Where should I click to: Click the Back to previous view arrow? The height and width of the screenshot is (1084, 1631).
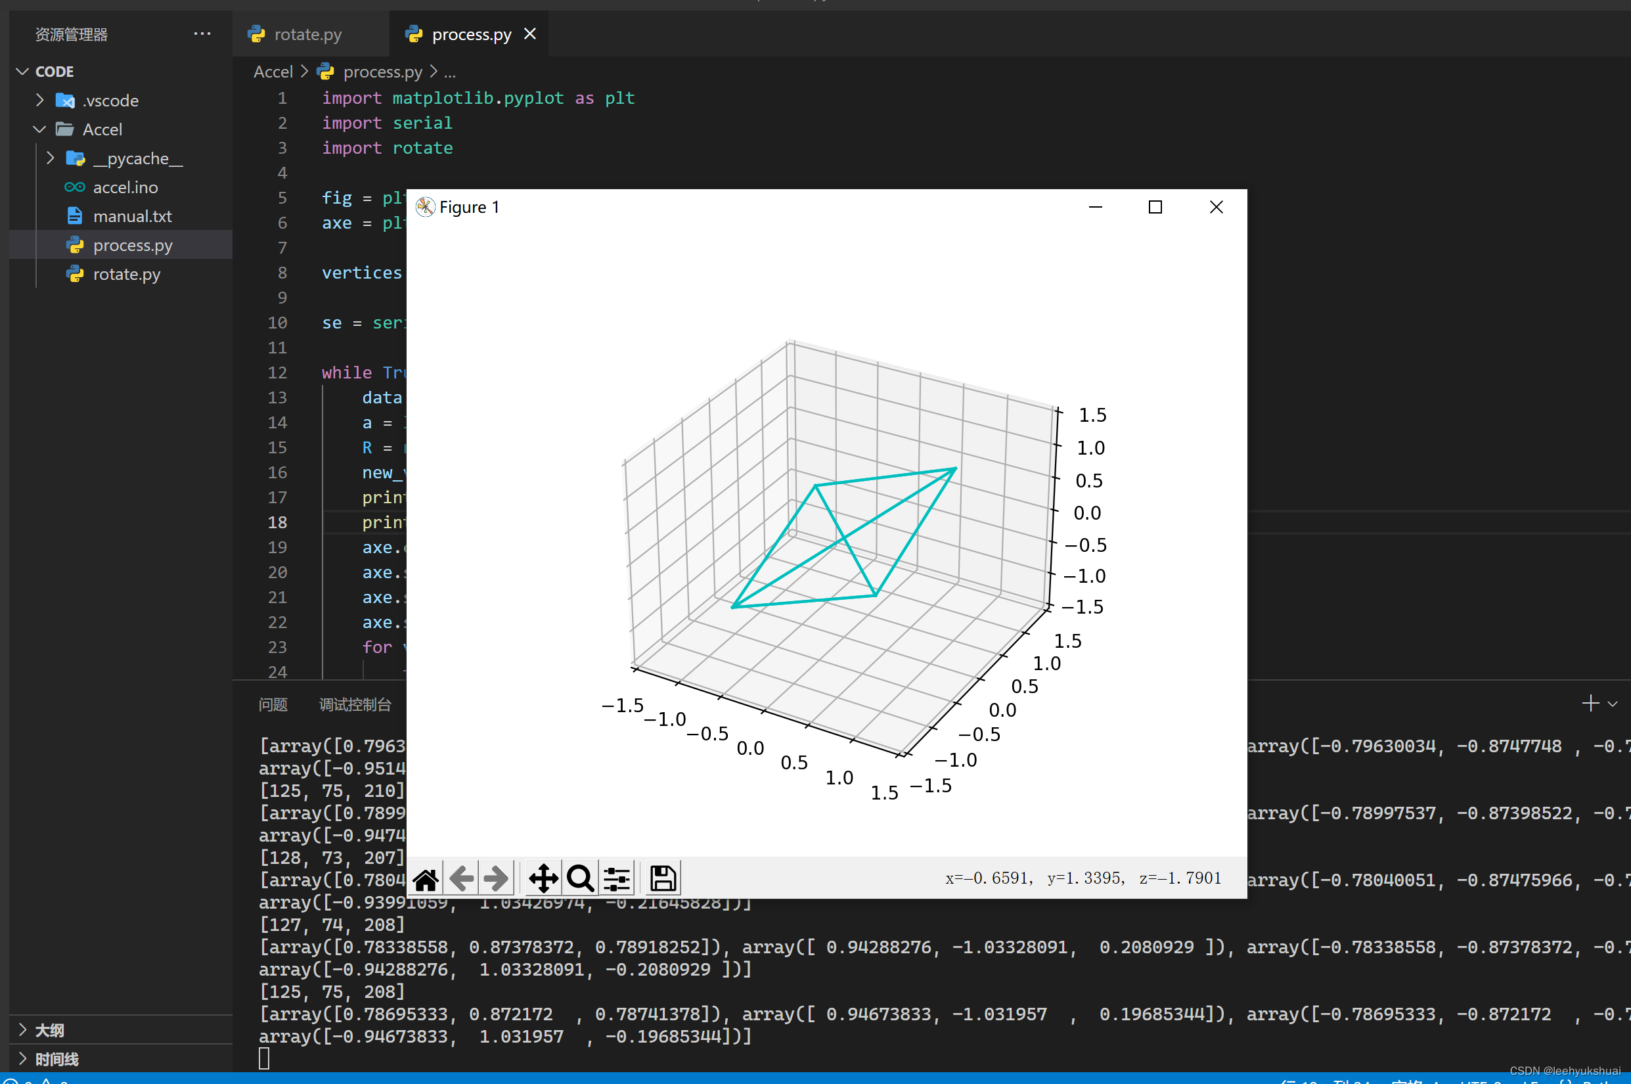pyautogui.click(x=462, y=880)
